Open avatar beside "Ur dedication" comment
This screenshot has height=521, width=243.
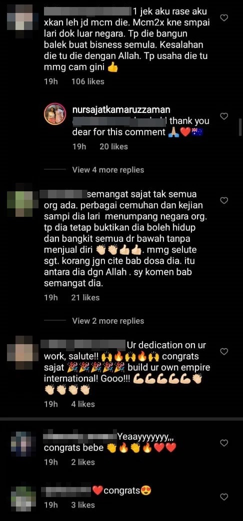pyautogui.click(x=19, y=353)
